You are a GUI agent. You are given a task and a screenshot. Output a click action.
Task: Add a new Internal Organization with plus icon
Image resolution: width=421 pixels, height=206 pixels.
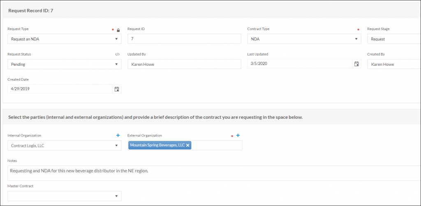point(118,135)
